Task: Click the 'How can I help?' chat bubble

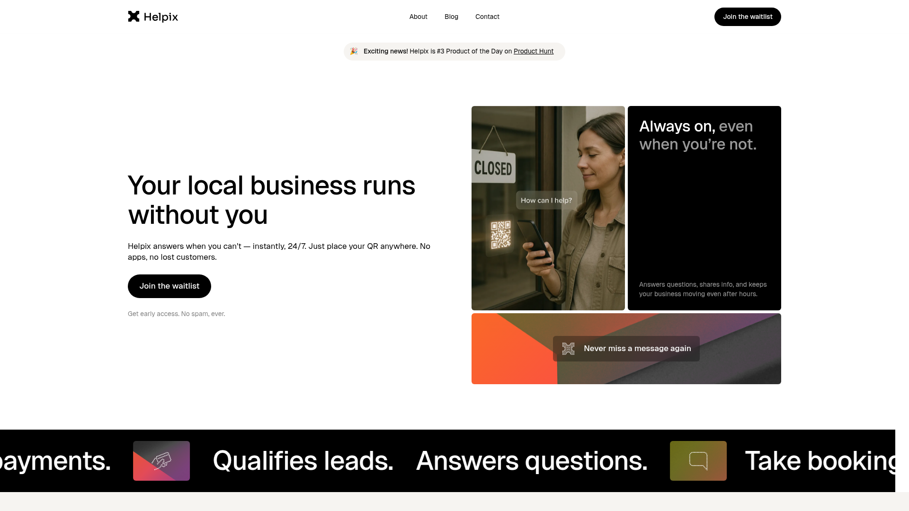Action: coord(546,200)
